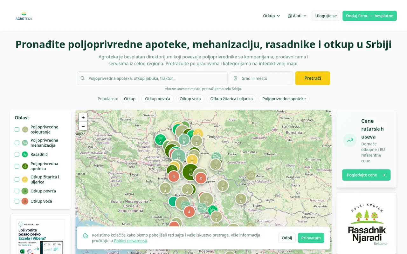Select the popular tag Otkup povrća
The width and height of the screenshot is (407, 254).
pyautogui.click(x=158, y=99)
